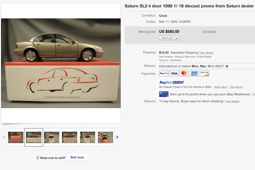Open the Add to list dropdown arrow
Screen dimensions: 255x170
(x=176, y=38)
